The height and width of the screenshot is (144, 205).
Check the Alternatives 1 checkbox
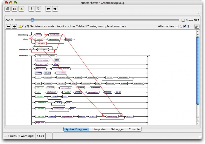point(177,27)
